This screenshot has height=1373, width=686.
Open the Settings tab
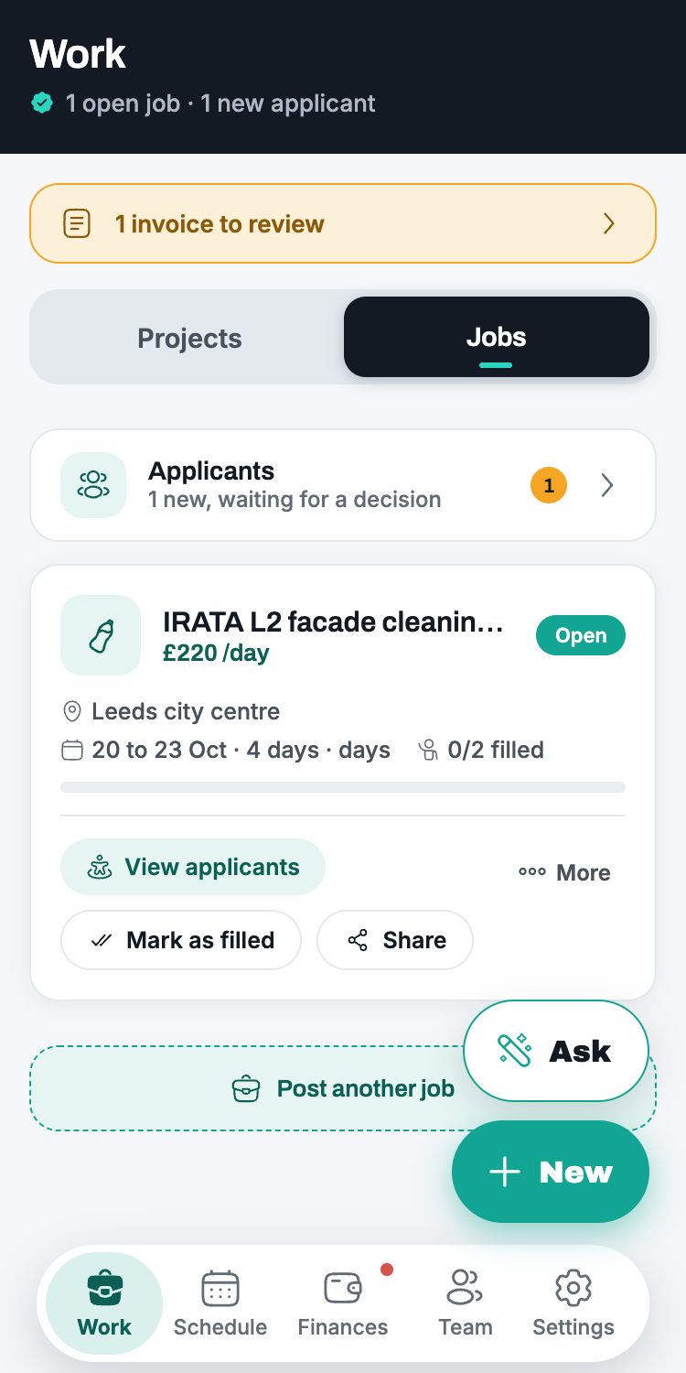573,1303
